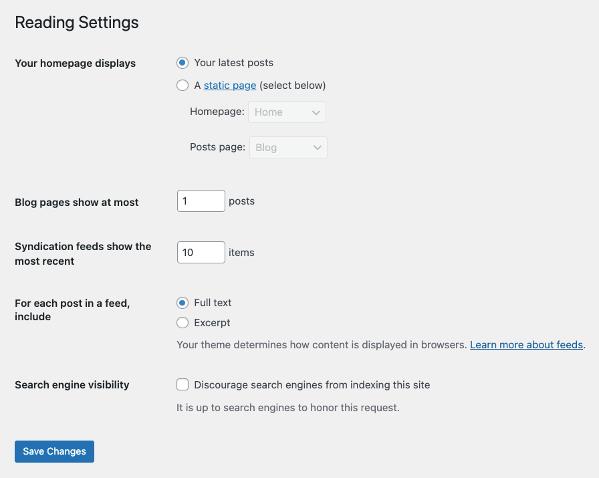Click the "Homepage:" field label
Viewport: 599px width, 478px height.
217,112
